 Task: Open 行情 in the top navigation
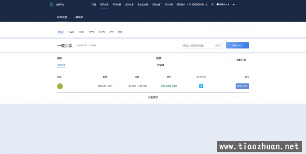pos(93,5)
